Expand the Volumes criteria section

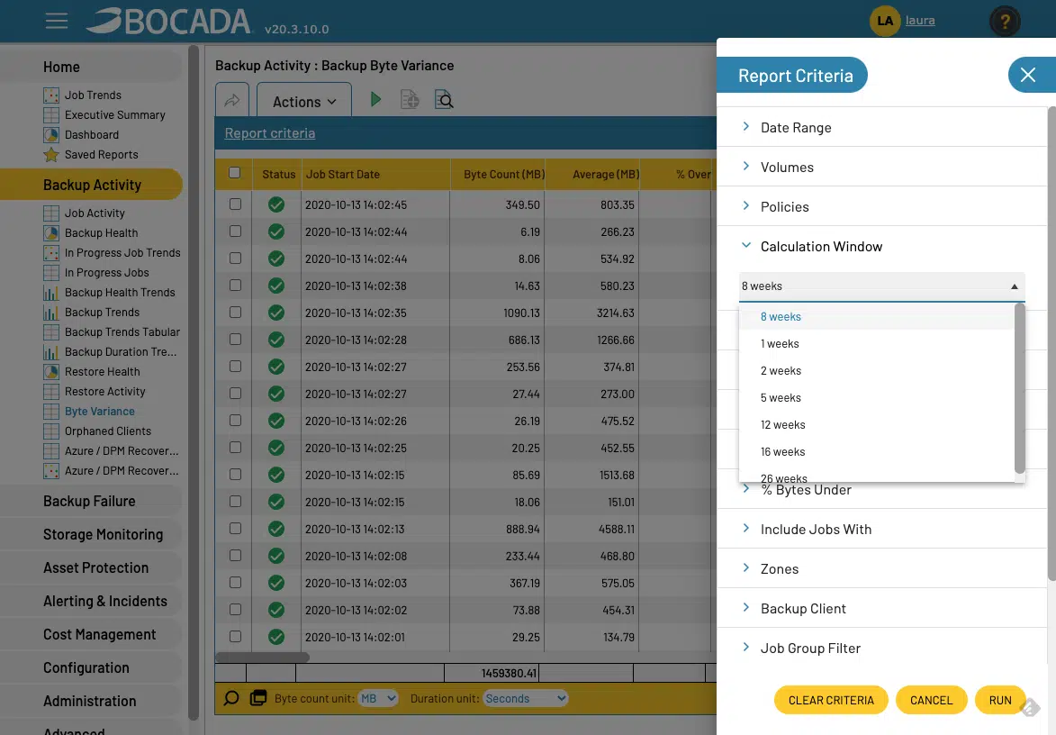882,167
